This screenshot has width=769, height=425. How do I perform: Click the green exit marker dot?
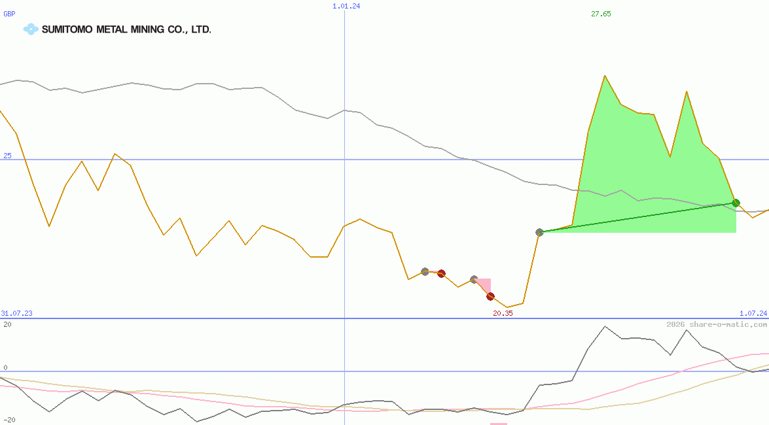point(736,203)
